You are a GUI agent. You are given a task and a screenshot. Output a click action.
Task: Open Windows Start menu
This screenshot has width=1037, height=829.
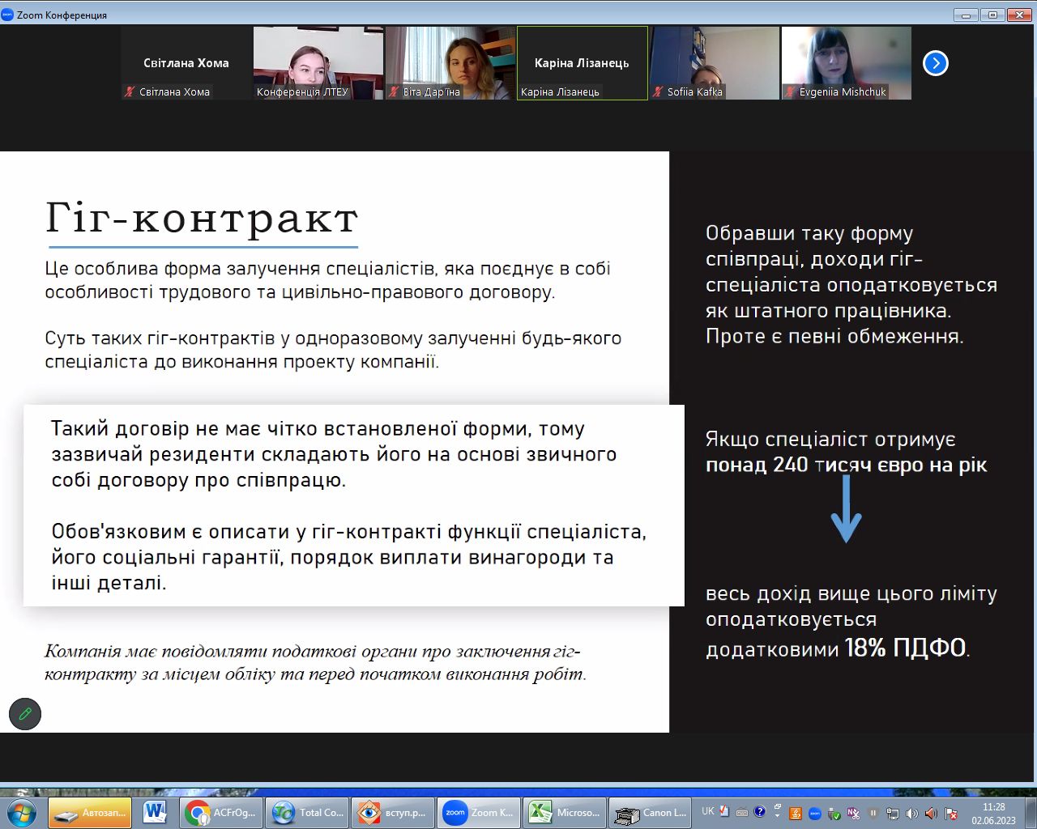[21, 812]
